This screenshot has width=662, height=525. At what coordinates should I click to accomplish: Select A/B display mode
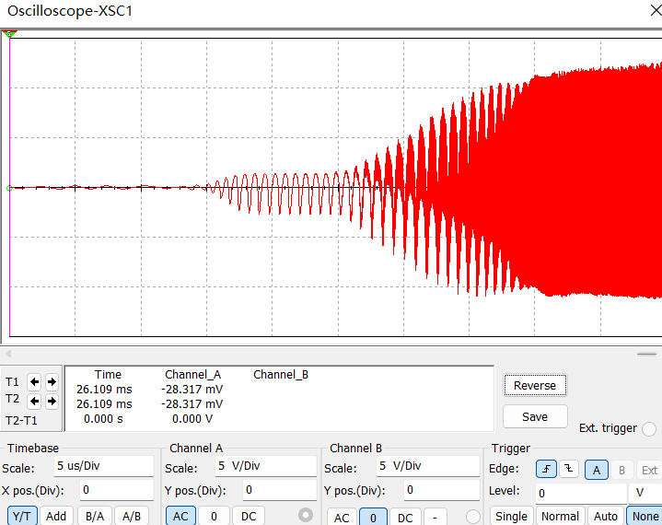[x=132, y=516]
